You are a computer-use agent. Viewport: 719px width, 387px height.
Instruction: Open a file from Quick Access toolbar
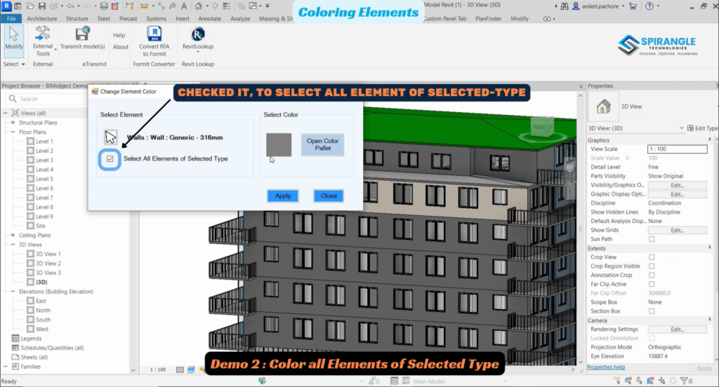click(30, 6)
